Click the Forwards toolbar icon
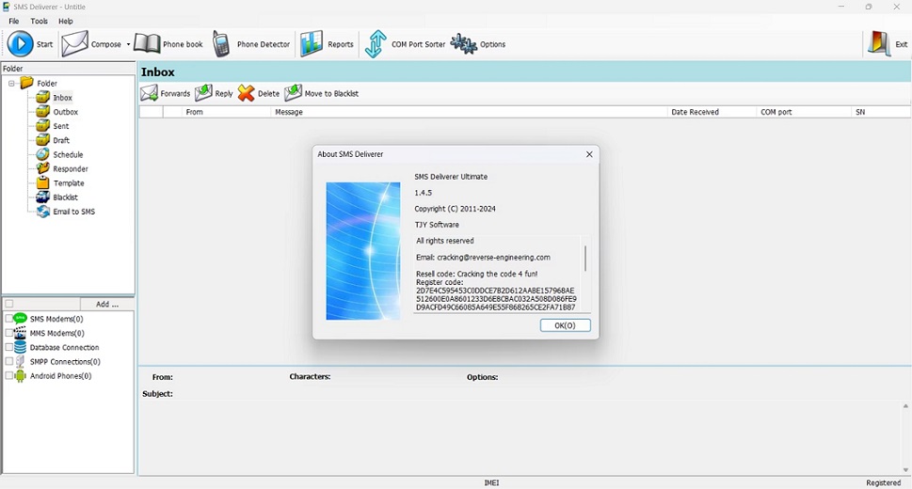The image size is (912, 489). [x=149, y=93]
